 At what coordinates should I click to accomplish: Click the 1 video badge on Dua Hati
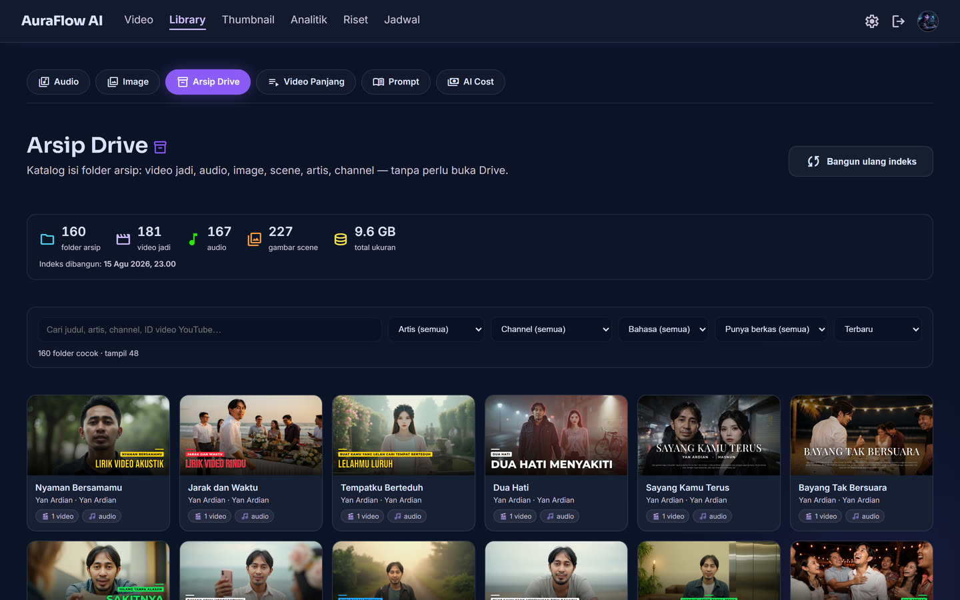[x=515, y=516]
